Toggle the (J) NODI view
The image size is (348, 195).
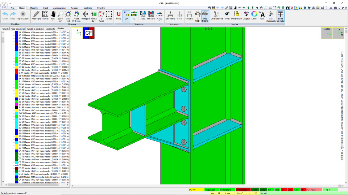coord(197,16)
